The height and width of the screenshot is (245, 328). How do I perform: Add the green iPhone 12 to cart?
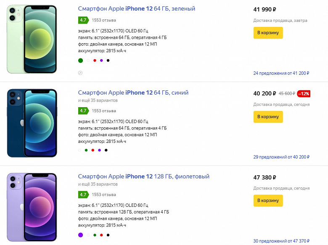coord(268,33)
